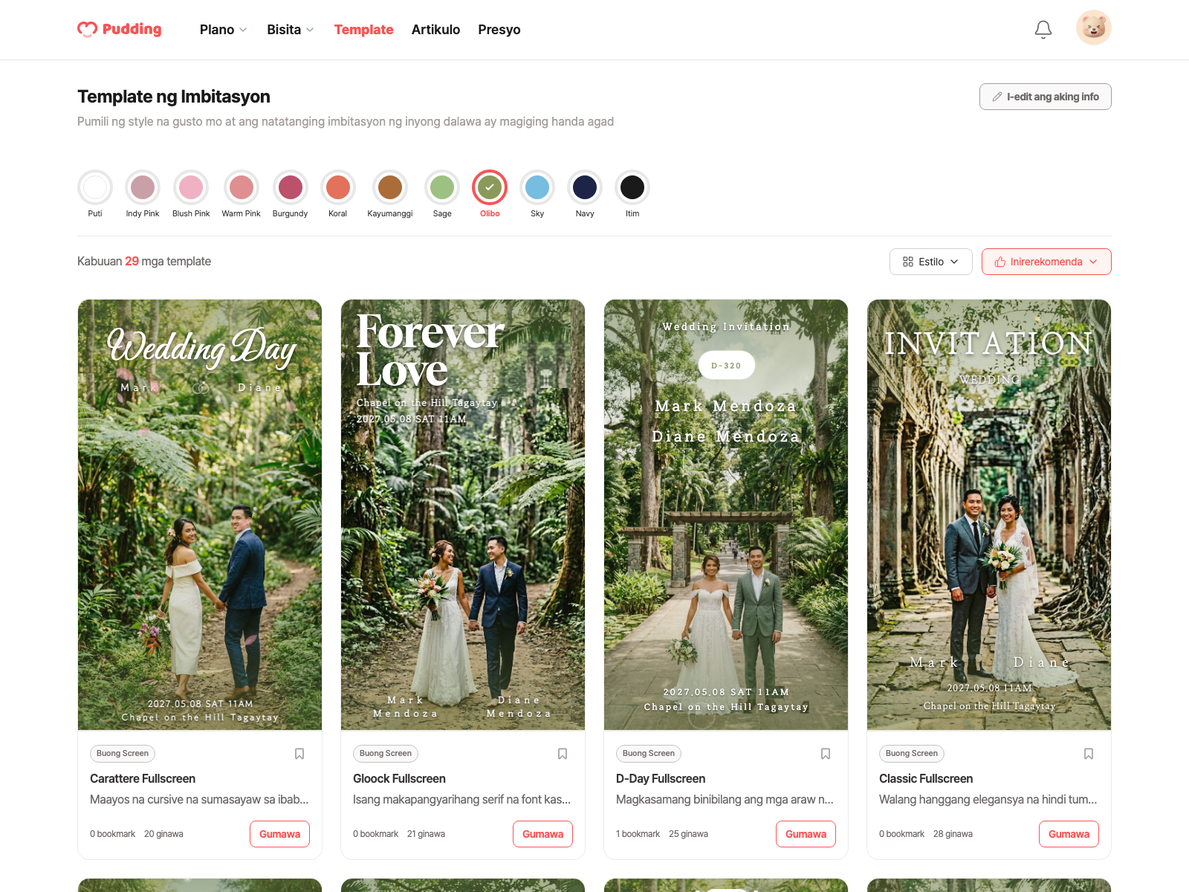Image resolution: width=1189 pixels, height=892 pixels.
Task: Expand the Bisita menu
Action: 291,30
